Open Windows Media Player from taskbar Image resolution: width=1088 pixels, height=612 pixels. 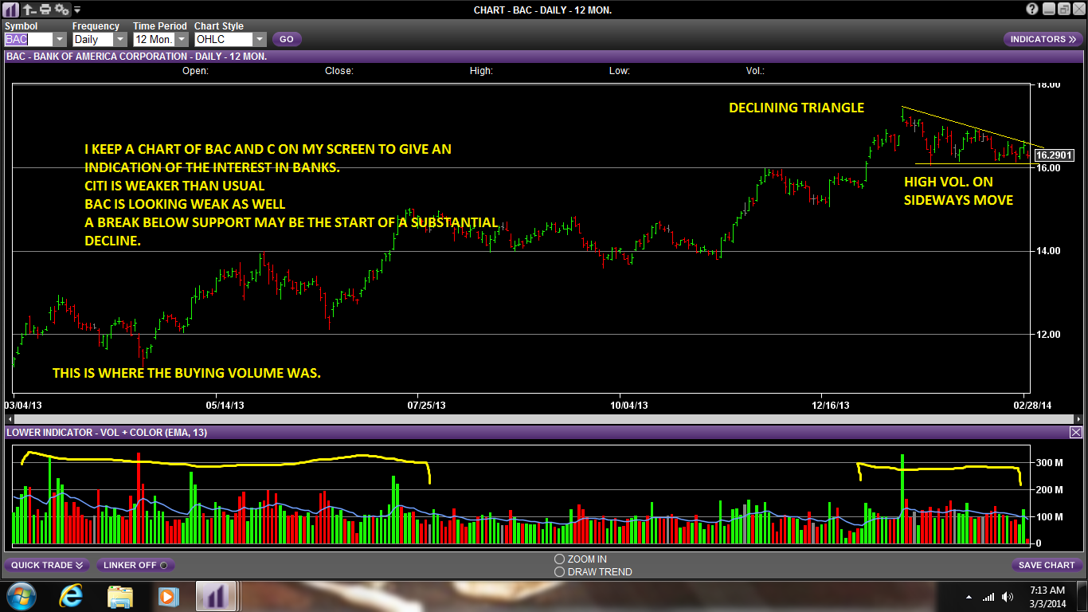pos(167,595)
